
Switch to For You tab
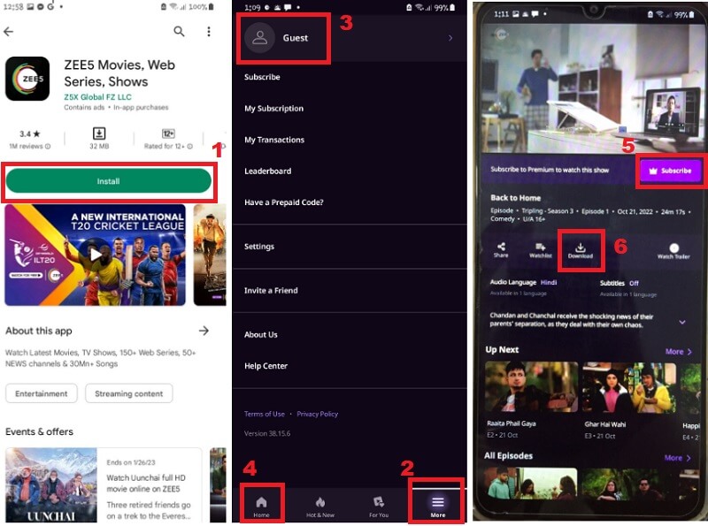(x=379, y=507)
